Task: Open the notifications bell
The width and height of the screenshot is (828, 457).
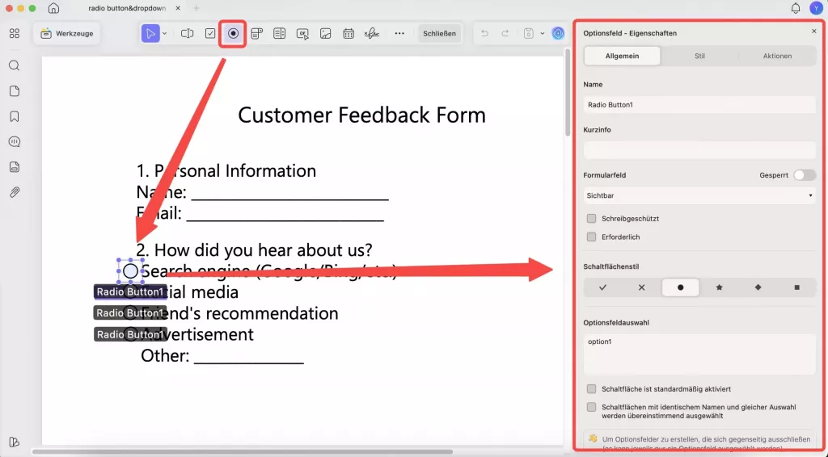Action: pos(796,8)
